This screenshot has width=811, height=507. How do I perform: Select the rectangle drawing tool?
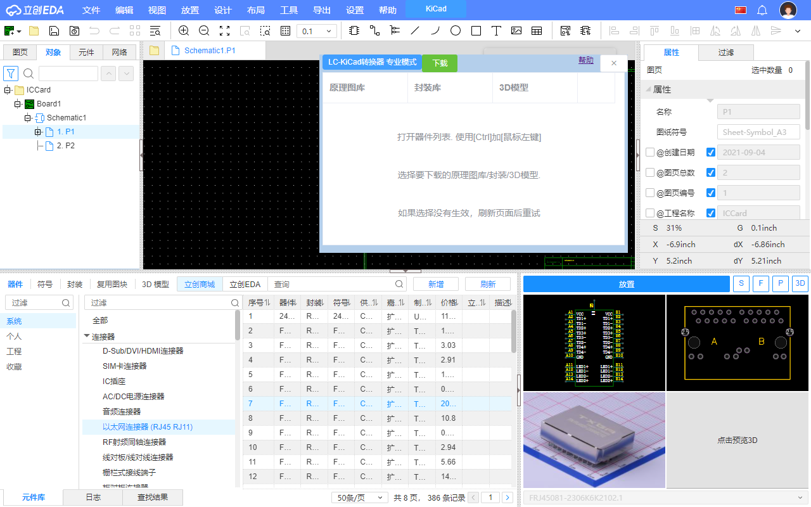click(476, 30)
